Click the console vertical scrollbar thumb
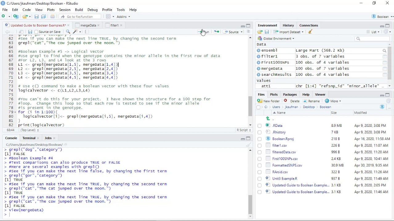 [x=250, y=204]
